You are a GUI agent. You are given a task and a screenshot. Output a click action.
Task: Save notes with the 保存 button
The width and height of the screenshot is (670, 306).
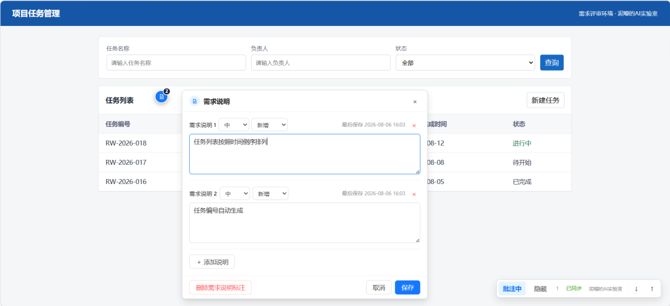pos(407,287)
